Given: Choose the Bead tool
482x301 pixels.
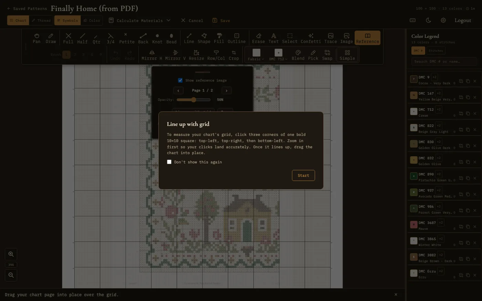Looking at the screenshot, I should pos(171,38).
